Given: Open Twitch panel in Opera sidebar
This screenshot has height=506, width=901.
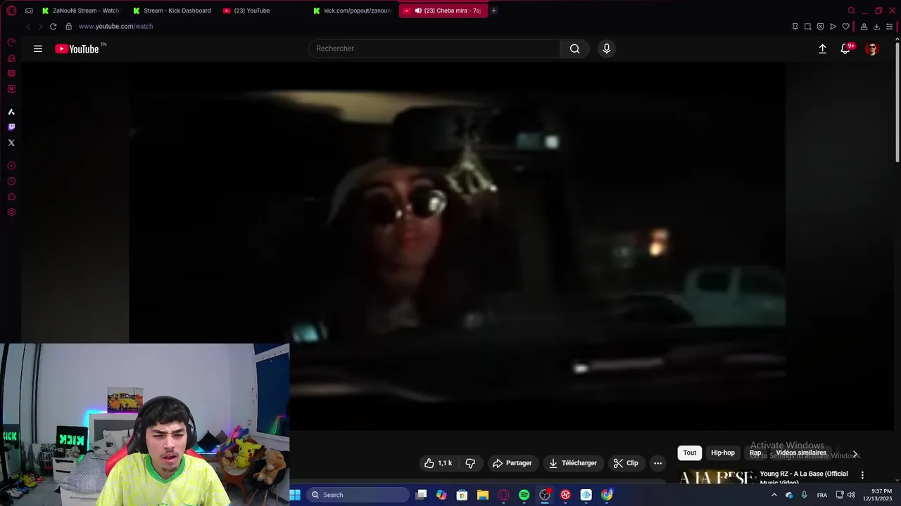Looking at the screenshot, I should pyautogui.click(x=11, y=127).
